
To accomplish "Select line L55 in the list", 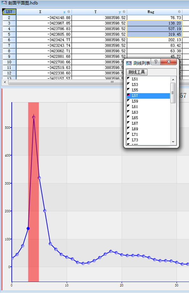I will click(148, 90).
